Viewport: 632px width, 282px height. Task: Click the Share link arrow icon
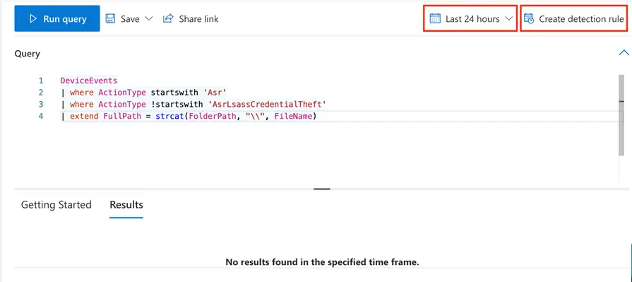point(168,18)
